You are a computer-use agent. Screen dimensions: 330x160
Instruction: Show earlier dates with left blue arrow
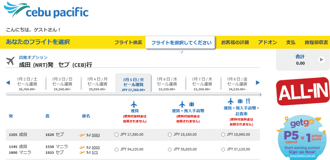tap(8, 83)
